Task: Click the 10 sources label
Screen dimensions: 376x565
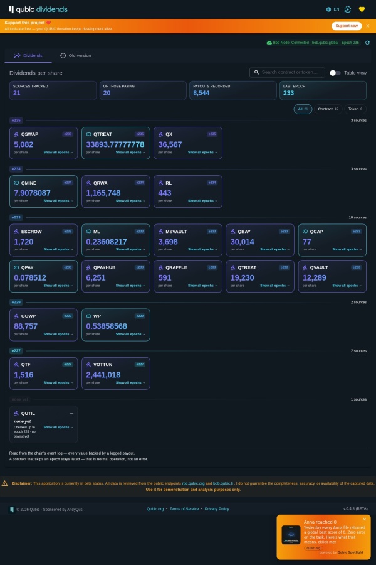Action: pos(358,218)
